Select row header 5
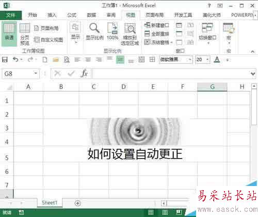Image resolution: width=258 pixels, height=217 pixels. pos(7,154)
